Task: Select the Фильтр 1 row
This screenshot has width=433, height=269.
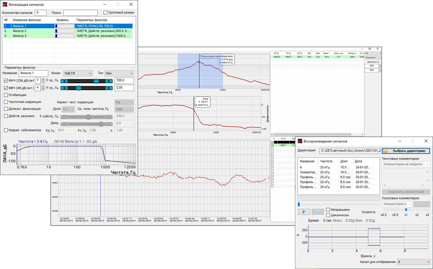Action: [x=68, y=26]
